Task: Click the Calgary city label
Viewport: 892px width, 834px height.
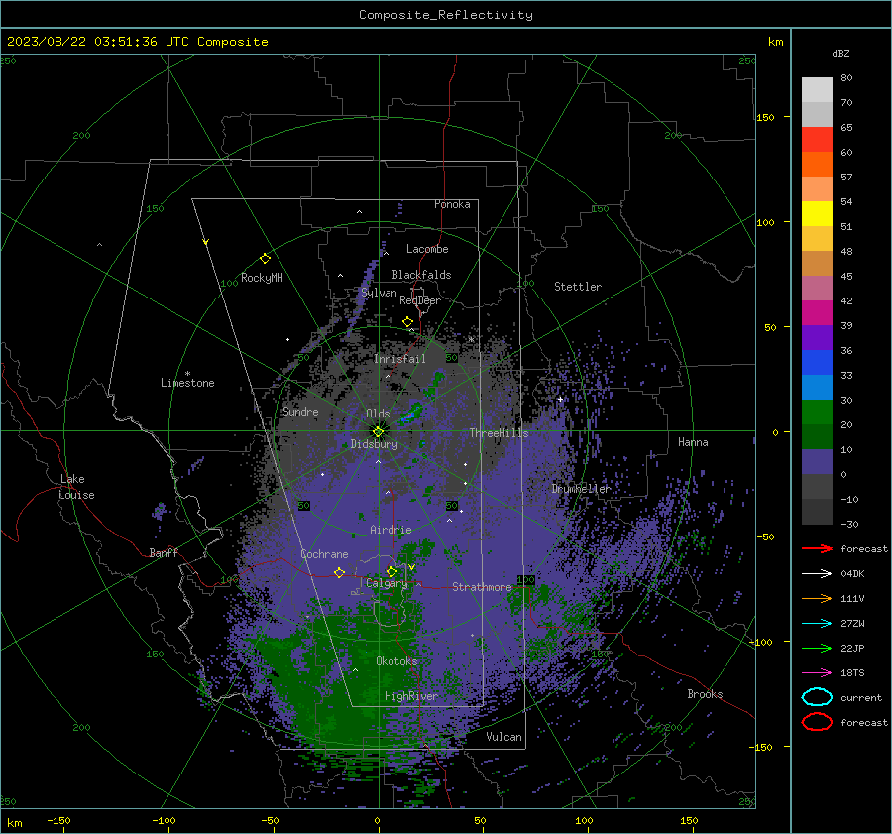Action: coord(387,583)
